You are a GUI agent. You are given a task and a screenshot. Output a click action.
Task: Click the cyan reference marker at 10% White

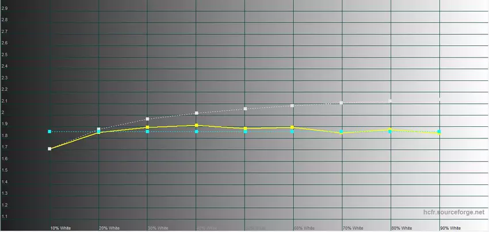tap(50, 132)
